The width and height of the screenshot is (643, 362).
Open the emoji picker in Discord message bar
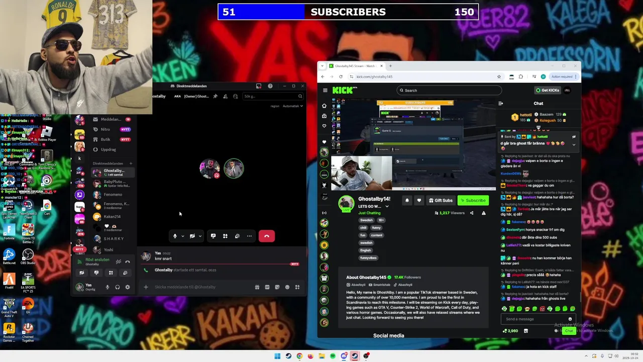287,287
